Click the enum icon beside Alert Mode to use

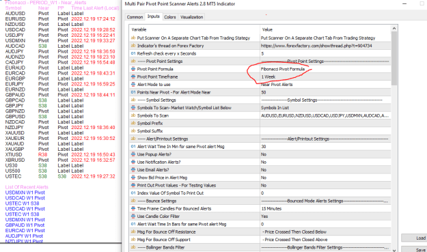click(x=133, y=85)
